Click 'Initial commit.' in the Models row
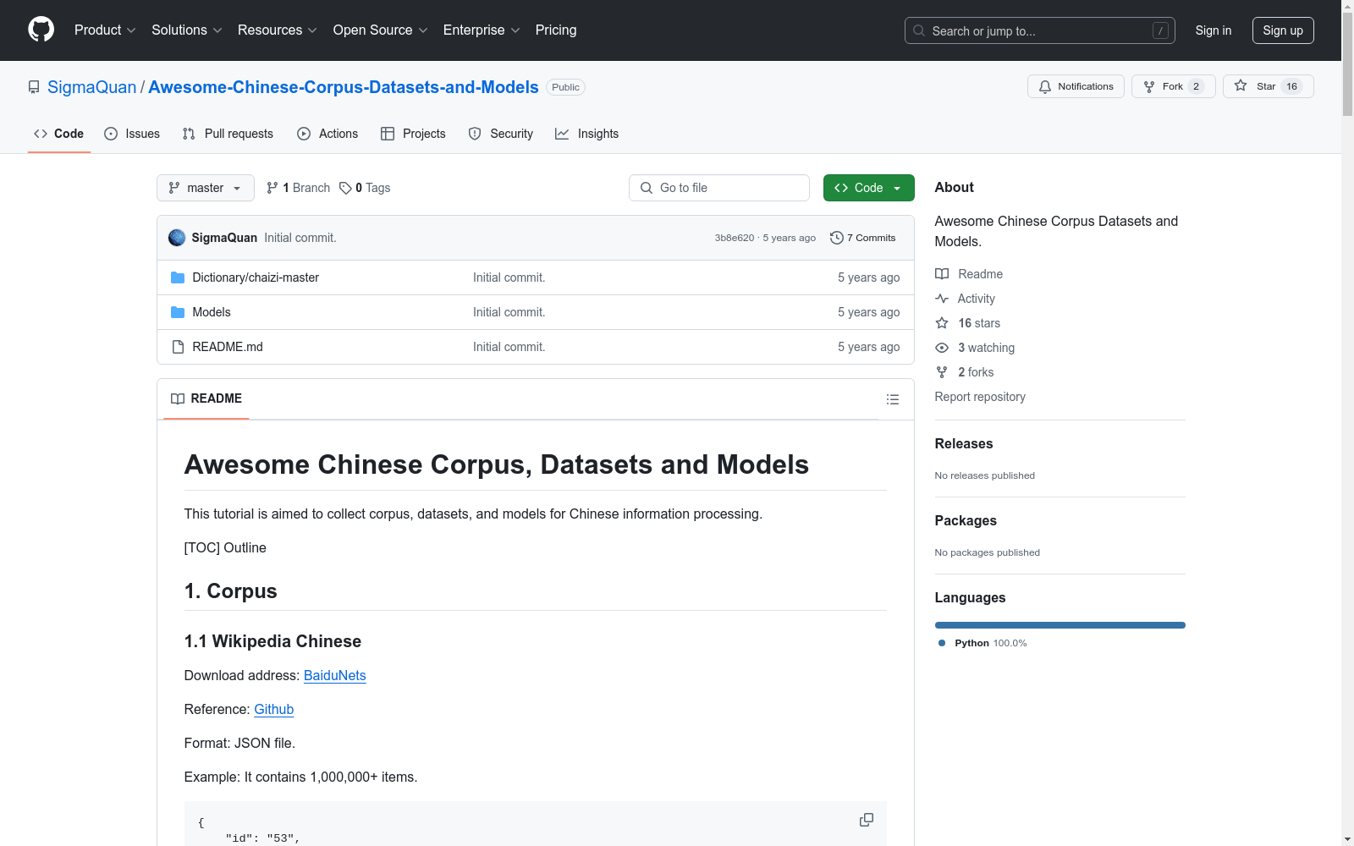The width and height of the screenshot is (1354, 846). 509,312
